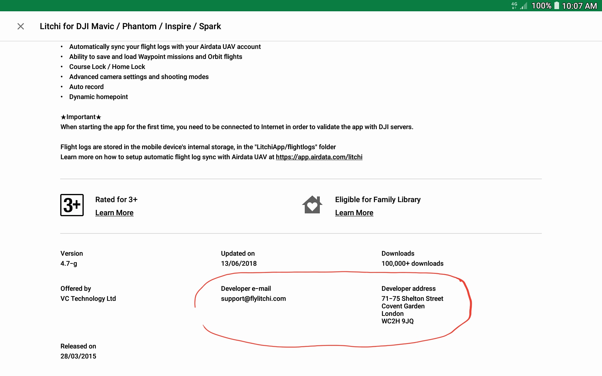The image size is (602, 376).
Task: Tap VC Technology Ltd developer name
Action: (x=88, y=299)
